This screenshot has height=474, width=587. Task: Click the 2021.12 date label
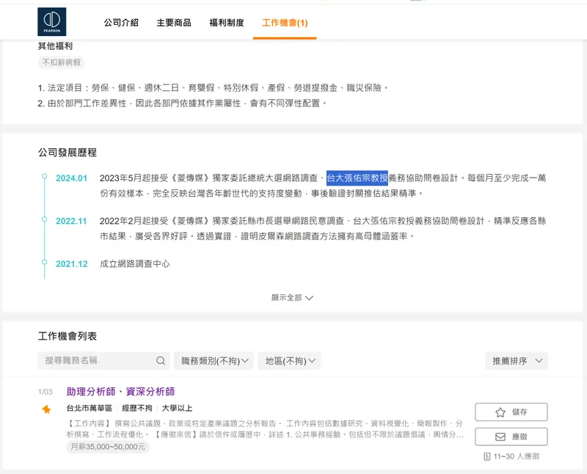(71, 264)
